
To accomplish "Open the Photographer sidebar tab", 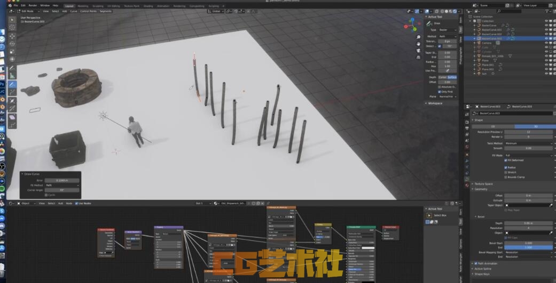I will coord(460,55).
